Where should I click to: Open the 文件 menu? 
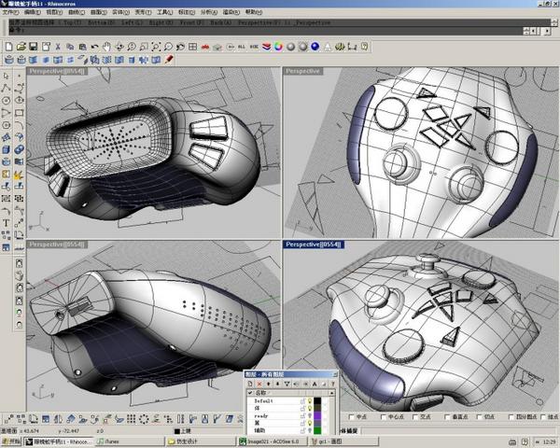pyautogui.click(x=10, y=12)
